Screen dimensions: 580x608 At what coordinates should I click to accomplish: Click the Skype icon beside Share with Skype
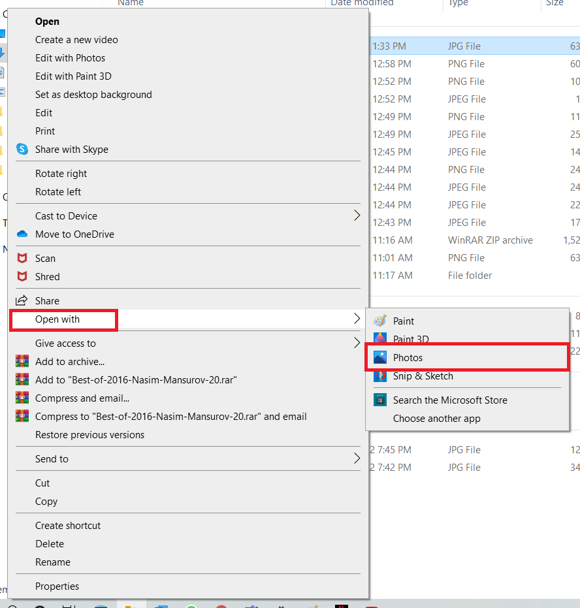click(22, 150)
